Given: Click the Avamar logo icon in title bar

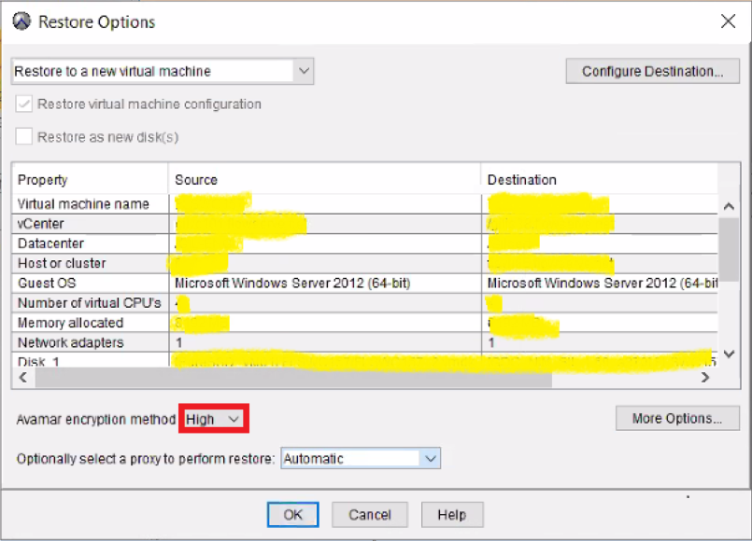Looking at the screenshot, I should pyautogui.click(x=21, y=21).
